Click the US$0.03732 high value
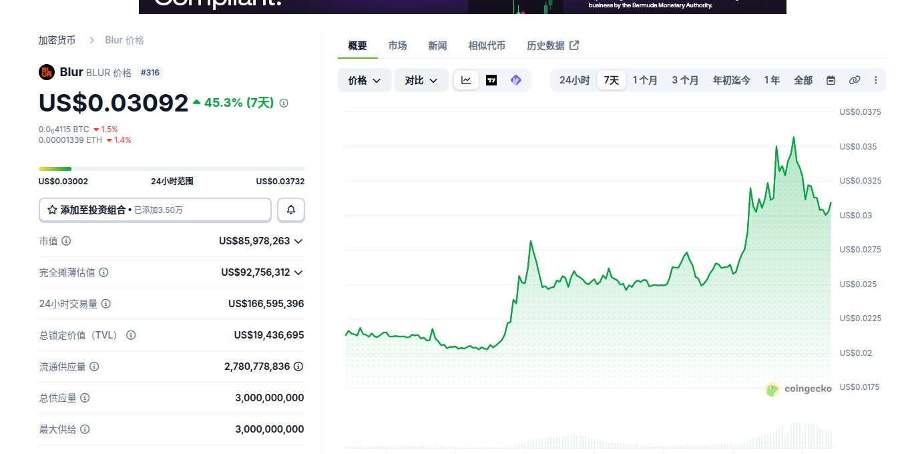 [x=280, y=182]
